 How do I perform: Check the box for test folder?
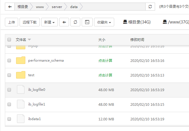coord(9,75)
